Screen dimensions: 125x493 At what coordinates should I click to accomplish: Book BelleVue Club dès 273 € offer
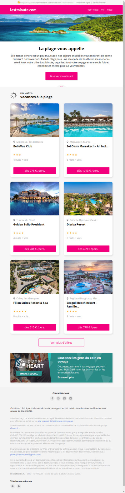point(35,171)
